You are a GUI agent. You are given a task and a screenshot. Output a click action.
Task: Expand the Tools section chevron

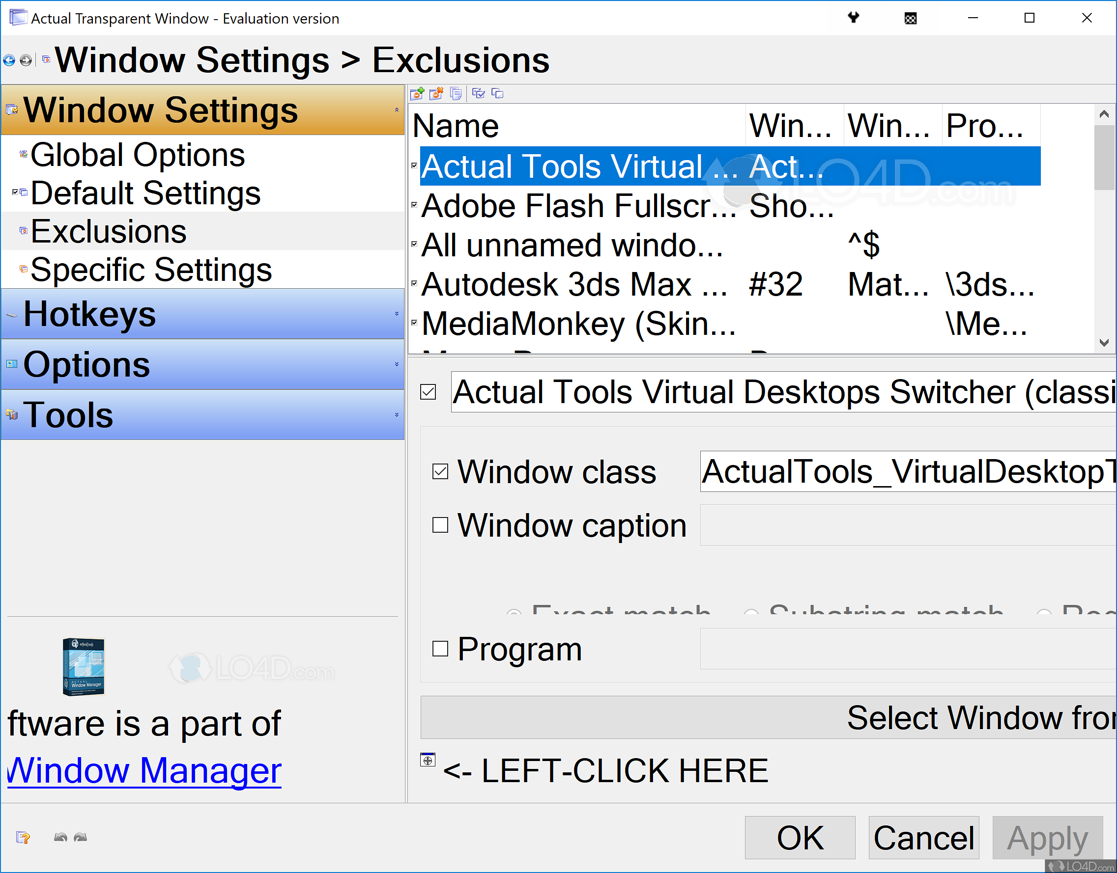[x=397, y=415]
